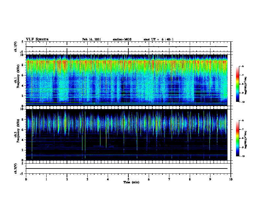Click time axis tick label "5"
The height and width of the screenshot is (201, 260).
click(128, 179)
